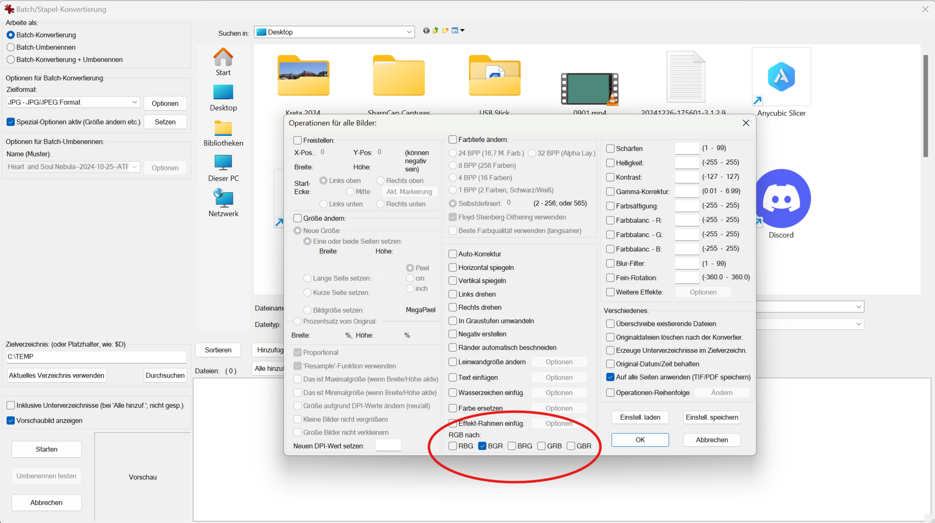Click OK in the operations dialog

pos(640,440)
